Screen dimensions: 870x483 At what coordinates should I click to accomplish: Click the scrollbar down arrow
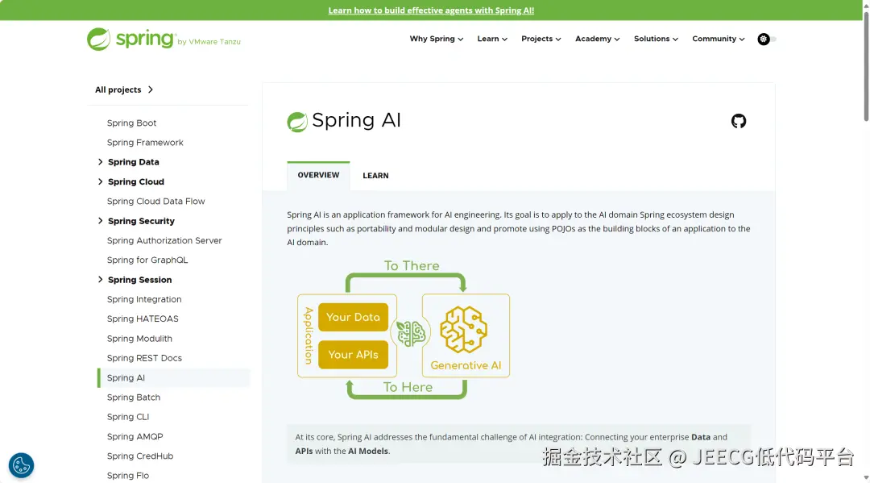tap(866, 478)
